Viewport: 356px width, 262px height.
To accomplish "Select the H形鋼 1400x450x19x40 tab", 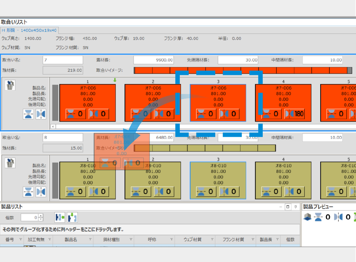I will (29, 30).
